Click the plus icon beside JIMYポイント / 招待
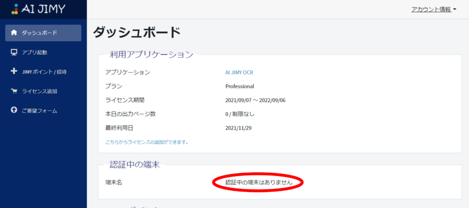The height and width of the screenshot is (208, 469). click(14, 72)
